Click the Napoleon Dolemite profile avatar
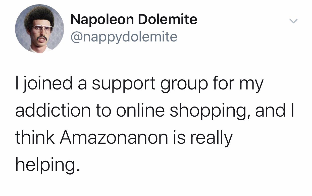 coord(39,29)
